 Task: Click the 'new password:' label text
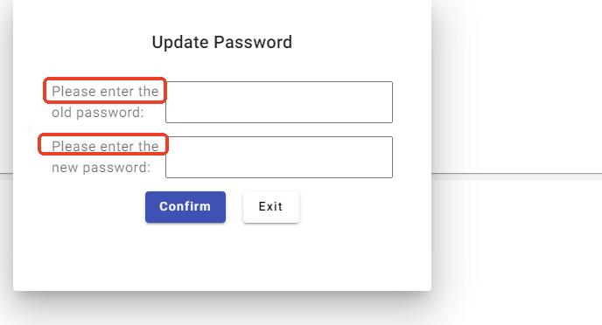coord(101,168)
